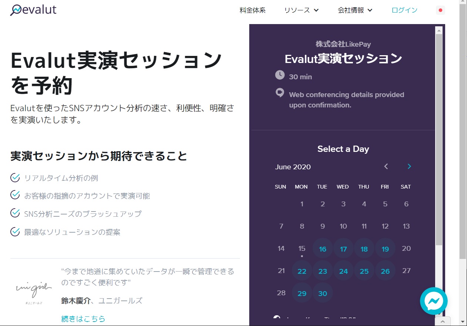
Task: Click the calendar widget scroll-up arrow
Action: click(439, 30)
